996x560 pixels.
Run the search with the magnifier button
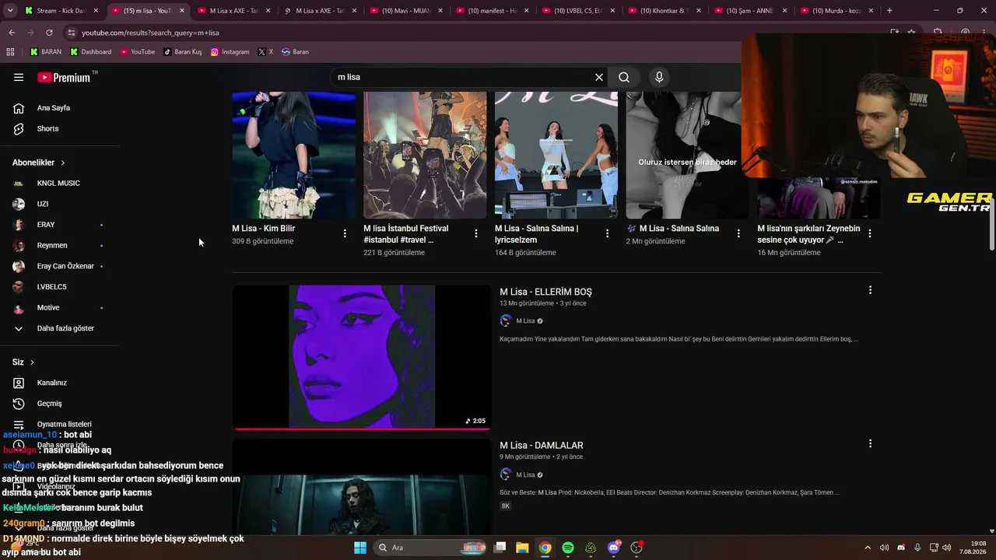624,77
